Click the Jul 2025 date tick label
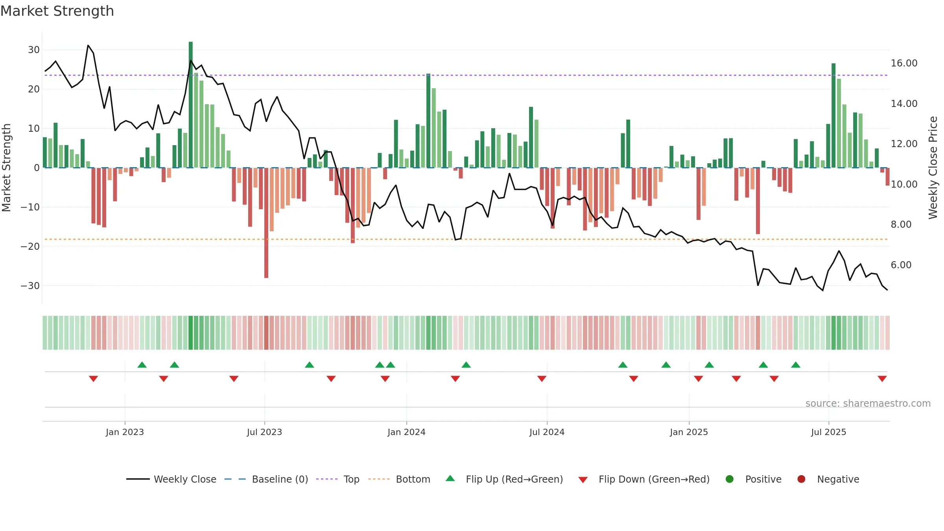 [828, 432]
